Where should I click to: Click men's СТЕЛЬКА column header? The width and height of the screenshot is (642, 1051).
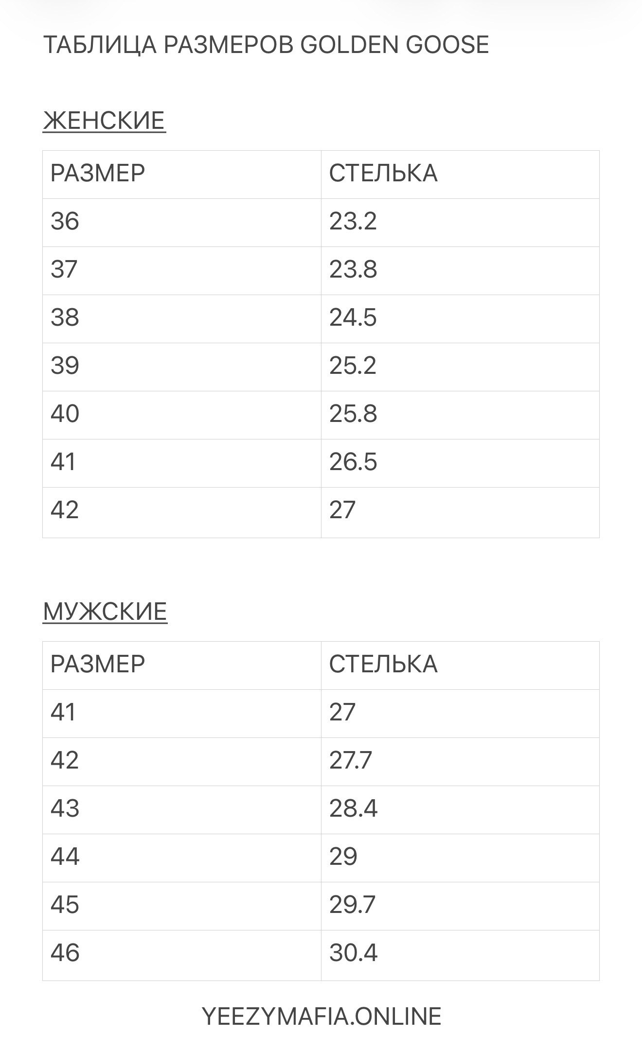point(383,665)
